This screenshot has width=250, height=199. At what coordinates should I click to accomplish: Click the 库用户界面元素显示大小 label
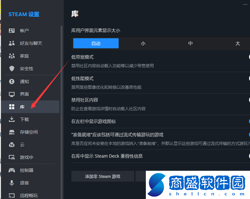[96, 30]
